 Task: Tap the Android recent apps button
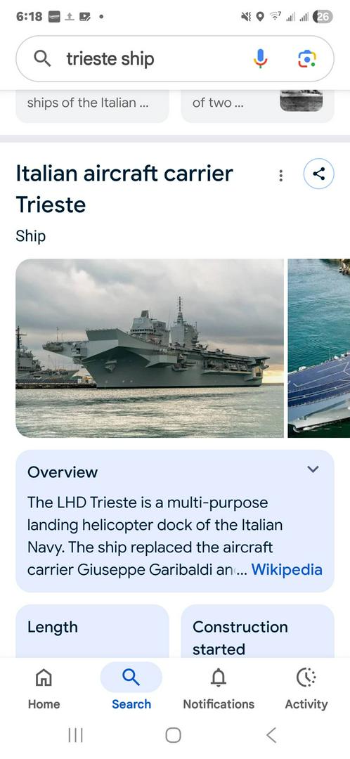coord(75,735)
